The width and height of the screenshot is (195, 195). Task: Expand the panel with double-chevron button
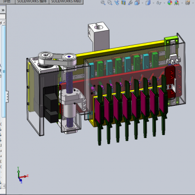click(x=3, y=10)
